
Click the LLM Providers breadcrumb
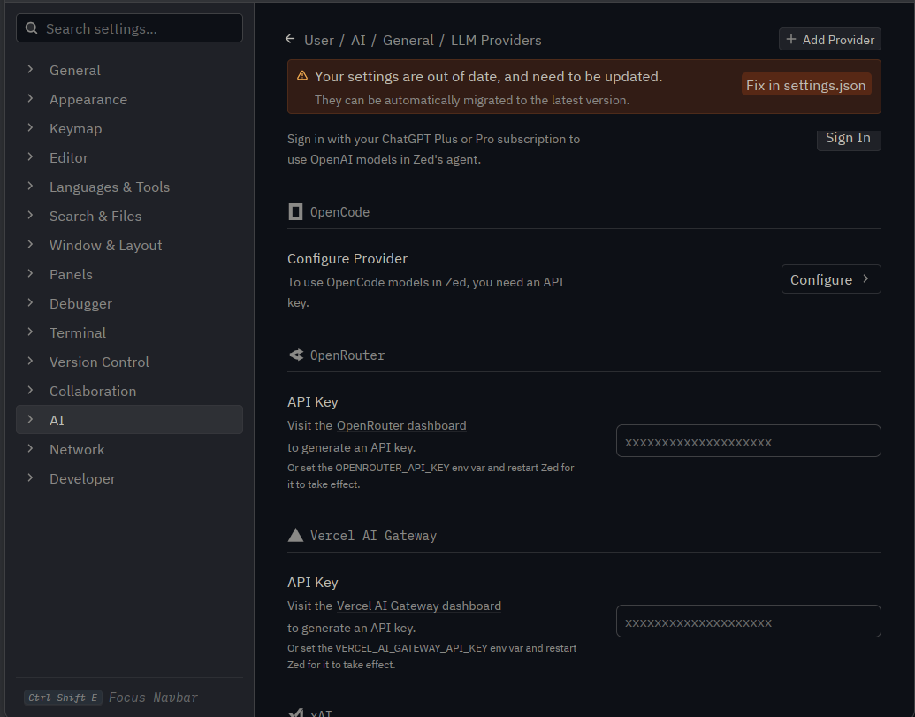(x=496, y=40)
